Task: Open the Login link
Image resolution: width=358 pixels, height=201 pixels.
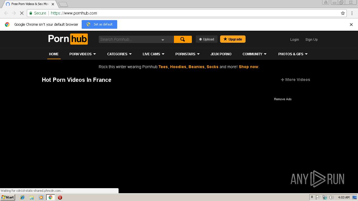Action: [295, 40]
